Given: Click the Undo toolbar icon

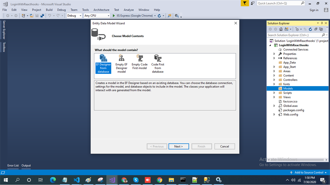Looking at the screenshot, I should coord(49,16).
